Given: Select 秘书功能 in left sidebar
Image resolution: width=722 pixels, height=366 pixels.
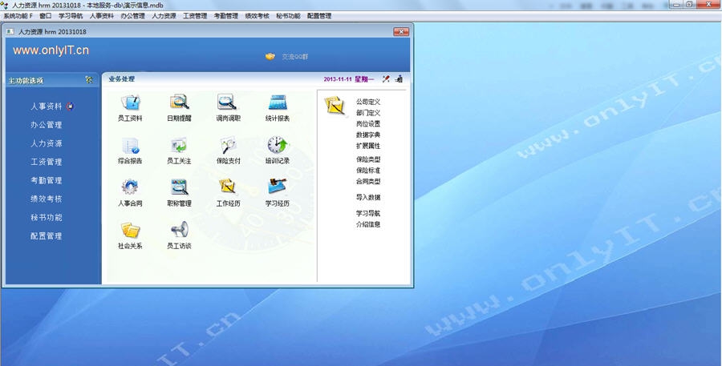Looking at the screenshot, I should pyautogui.click(x=47, y=218).
